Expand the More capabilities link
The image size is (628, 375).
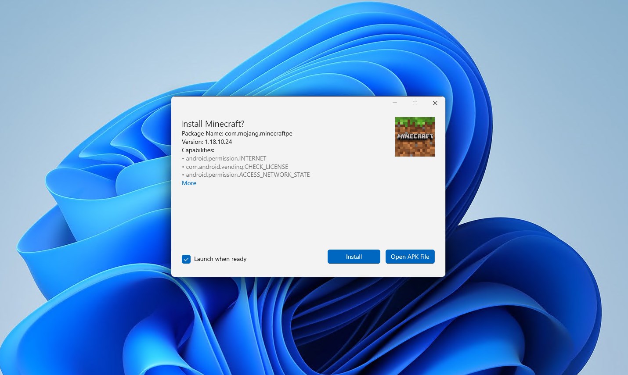(x=189, y=183)
